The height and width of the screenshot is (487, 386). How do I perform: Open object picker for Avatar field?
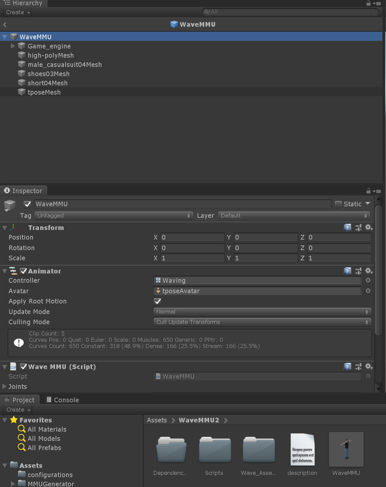pos(368,291)
